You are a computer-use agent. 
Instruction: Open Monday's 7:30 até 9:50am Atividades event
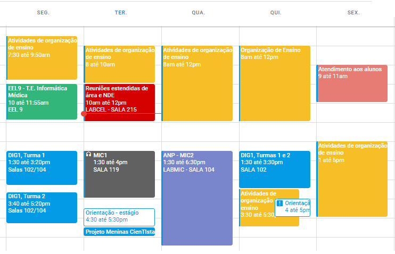[x=42, y=57]
